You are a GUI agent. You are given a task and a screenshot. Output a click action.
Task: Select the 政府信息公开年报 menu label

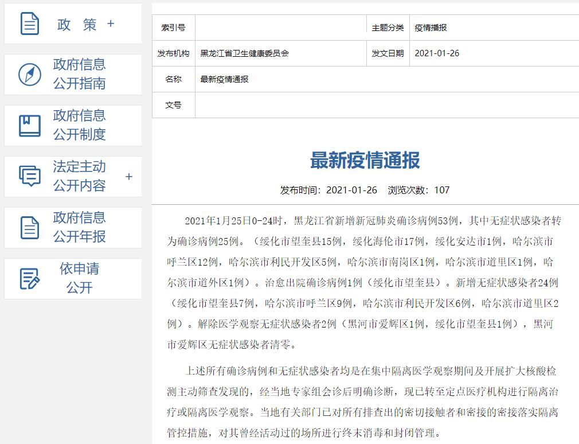point(79,227)
